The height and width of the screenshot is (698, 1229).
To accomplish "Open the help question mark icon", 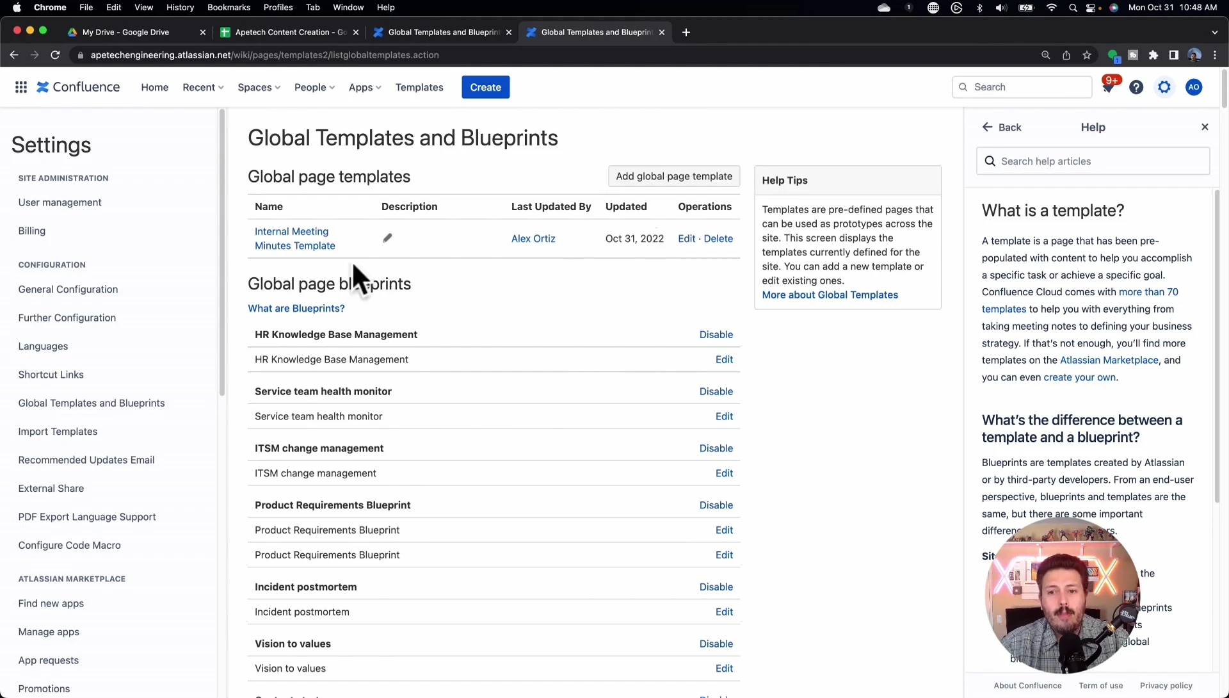I will (x=1136, y=87).
